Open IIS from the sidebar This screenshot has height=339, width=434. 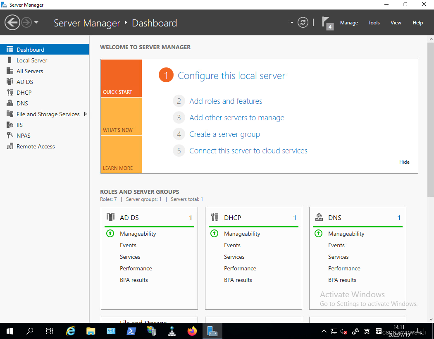point(44,125)
